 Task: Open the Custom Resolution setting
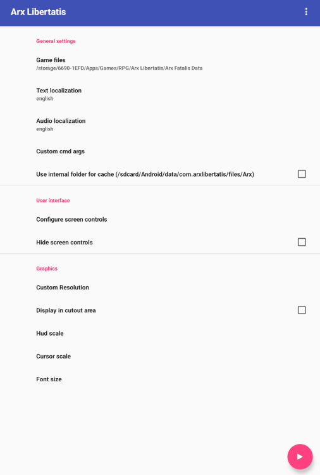tap(160, 288)
